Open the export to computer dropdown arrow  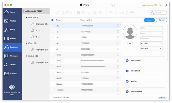click(93, 13)
